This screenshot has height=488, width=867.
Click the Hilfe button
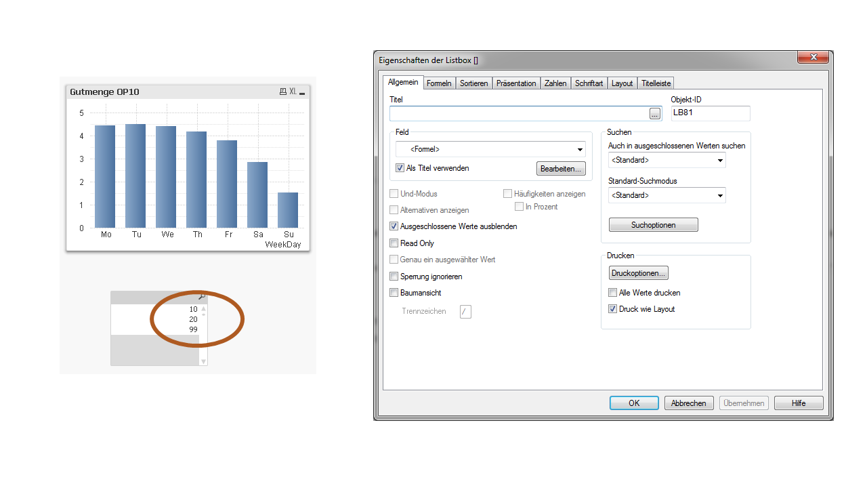799,403
